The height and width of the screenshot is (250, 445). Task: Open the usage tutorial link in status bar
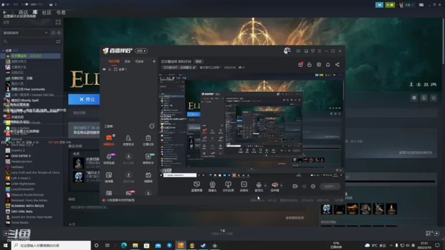[x=118, y=200]
